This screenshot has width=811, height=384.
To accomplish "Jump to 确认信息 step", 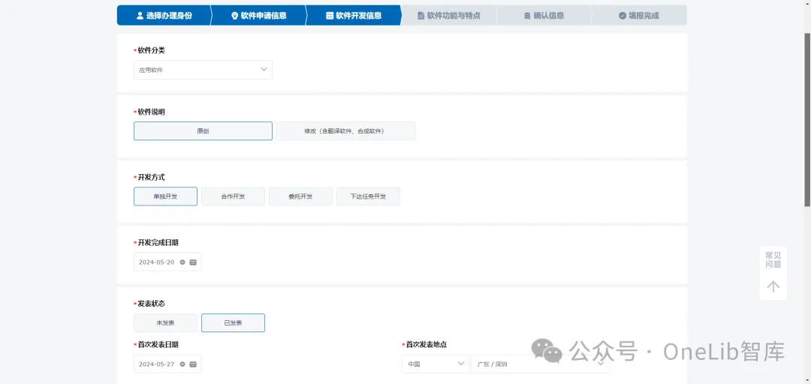I will [544, 16].
